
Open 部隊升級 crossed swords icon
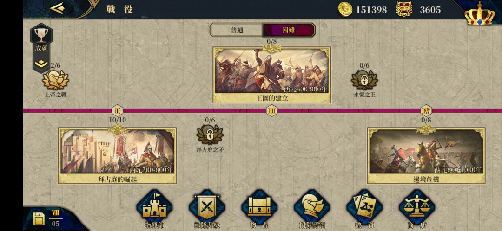[207, 207]
